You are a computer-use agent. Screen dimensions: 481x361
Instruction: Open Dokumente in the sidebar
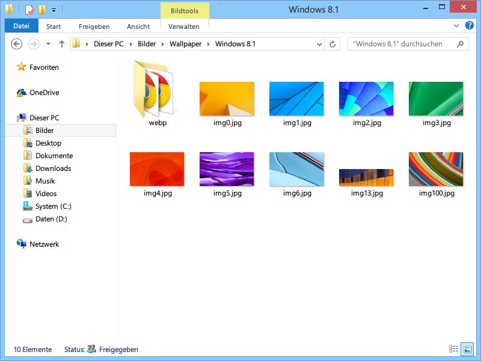tap(54, 156)
